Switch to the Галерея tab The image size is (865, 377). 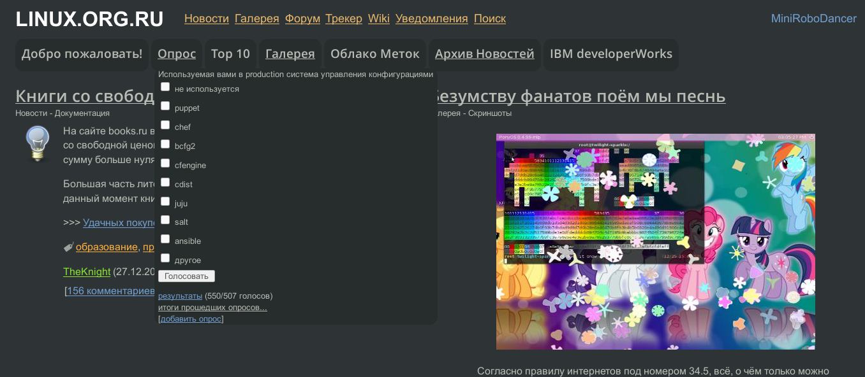(290, 54)
